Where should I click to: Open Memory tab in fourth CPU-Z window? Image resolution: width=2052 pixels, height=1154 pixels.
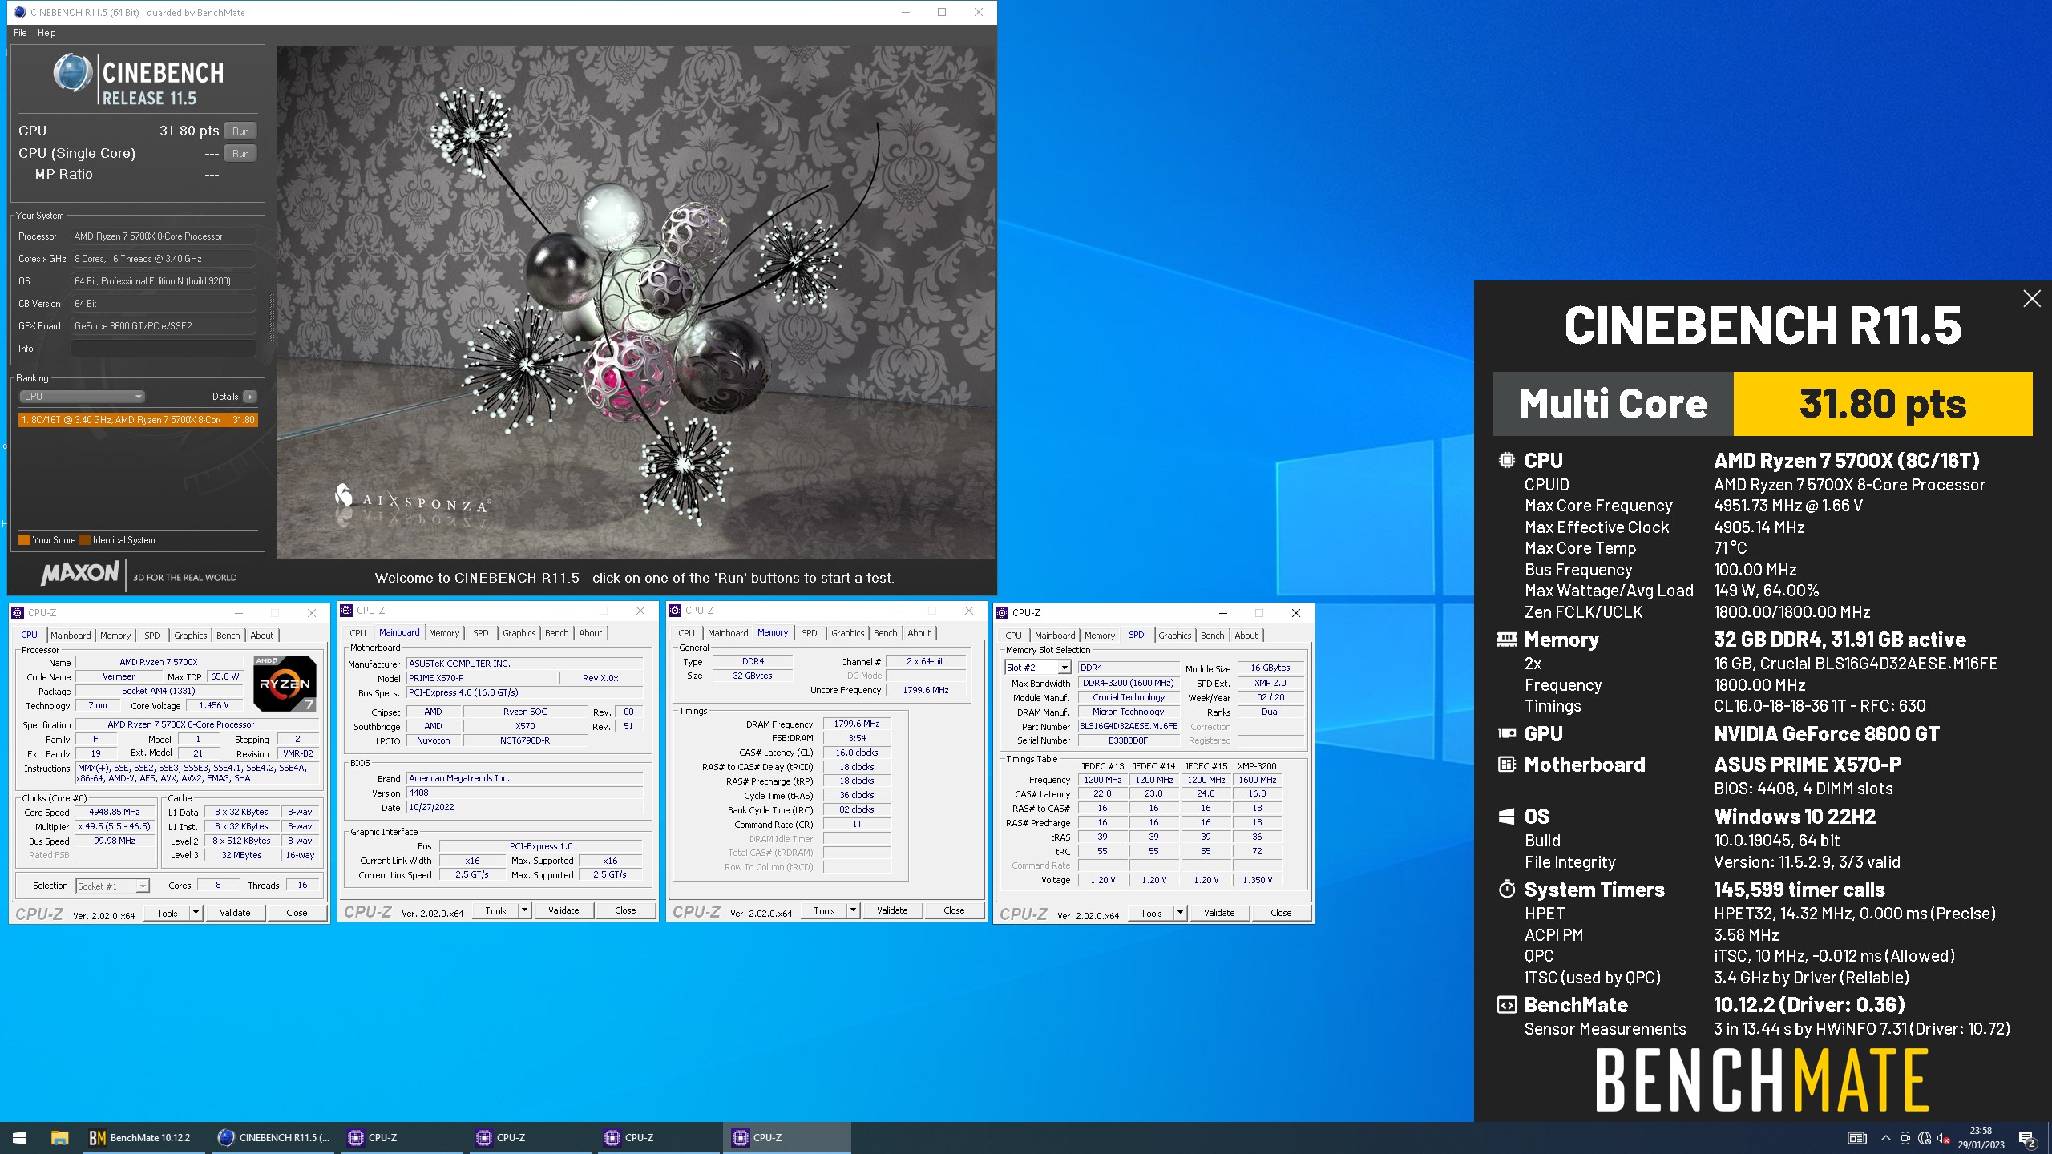(x=1100, y=636)
